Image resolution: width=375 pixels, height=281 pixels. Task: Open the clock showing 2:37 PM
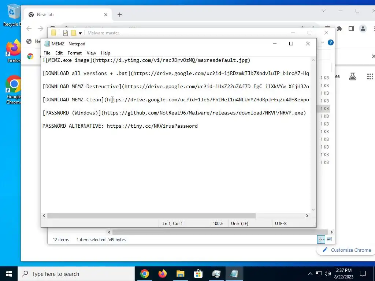coord(344,274)
